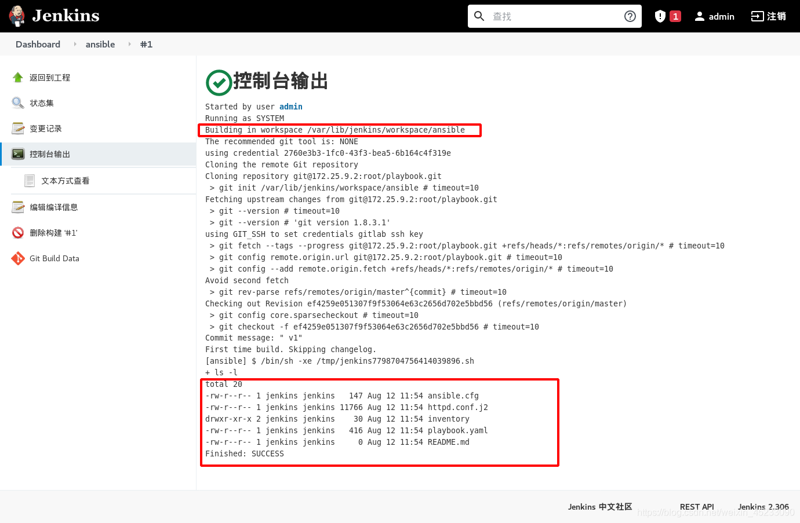Select 删除构建 '#1' sidebar item
Screen dimensions: 800x523
tap(54, 233)
